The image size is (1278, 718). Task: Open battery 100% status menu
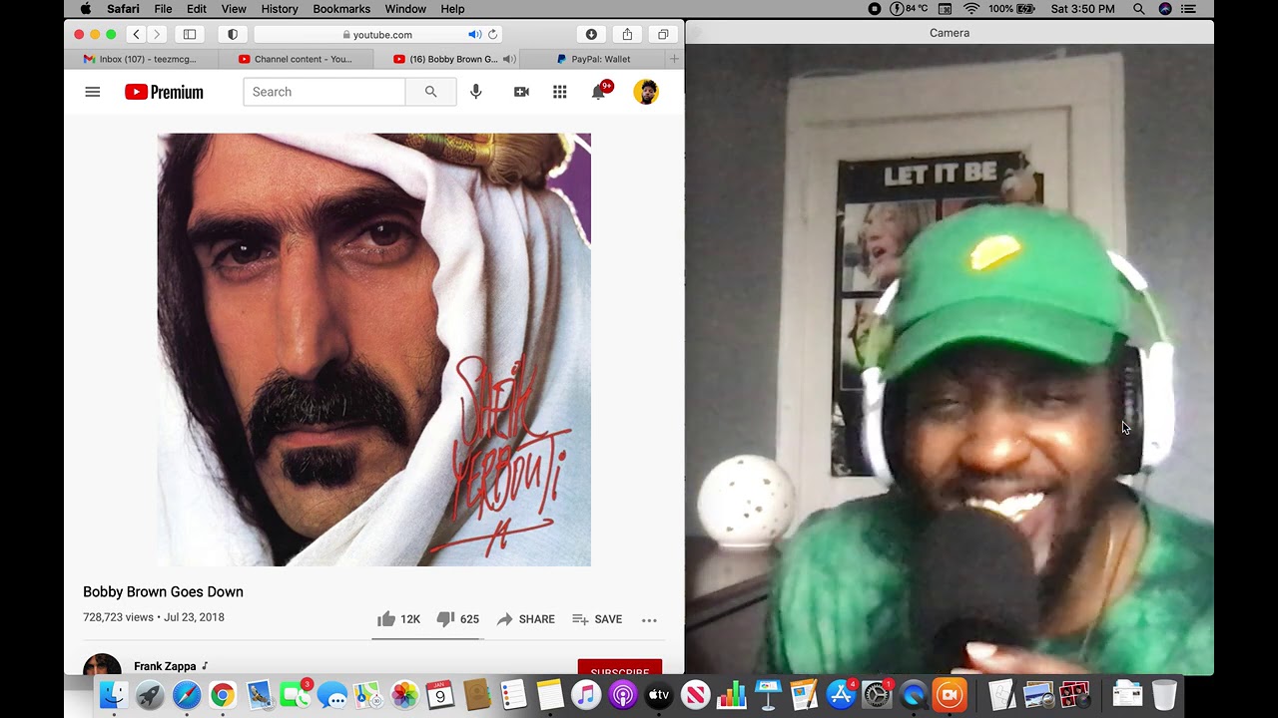[x=1009, y=9]
